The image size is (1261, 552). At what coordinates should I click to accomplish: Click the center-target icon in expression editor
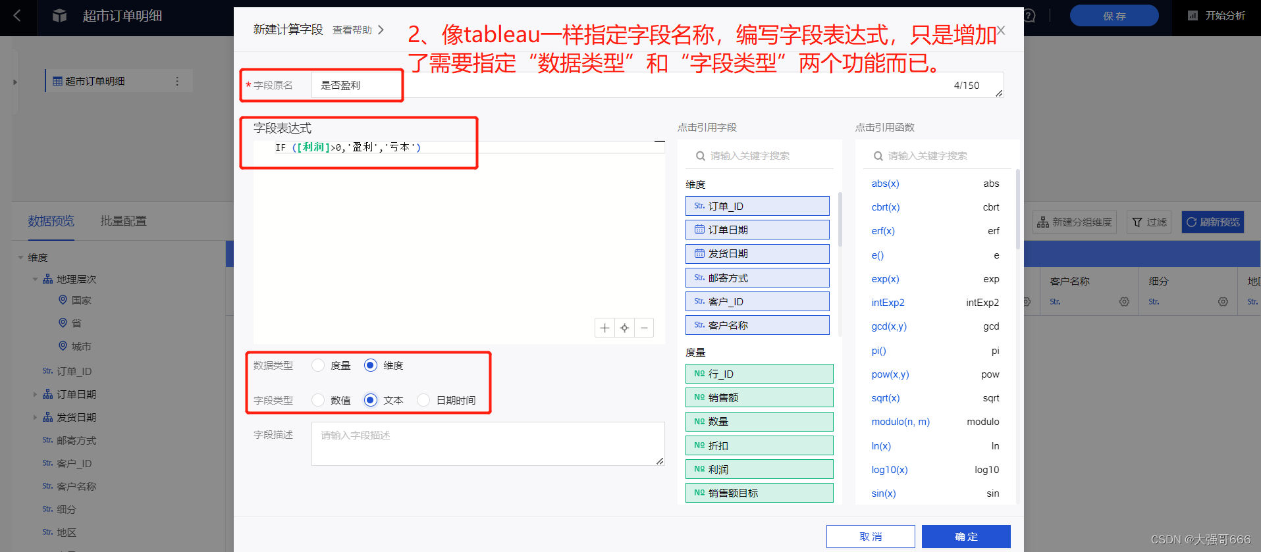(x=624, y=328)
